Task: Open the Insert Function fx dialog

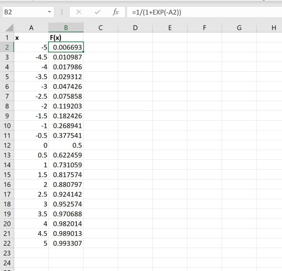Action: click(116, 12)
